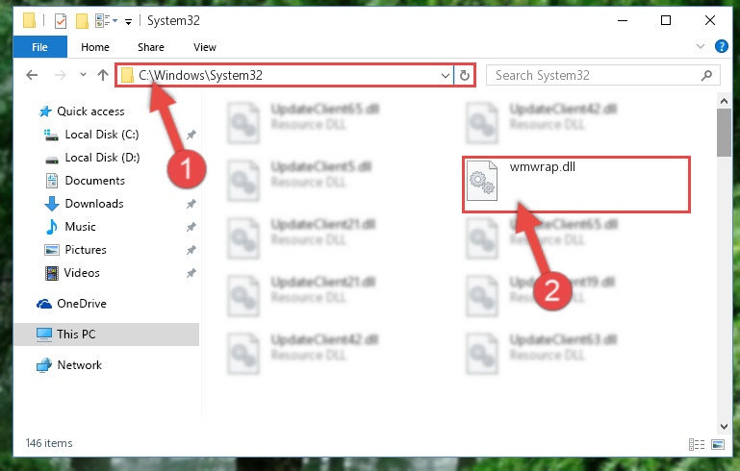Switch to large thumbnails view icon
This screenshot has height=471, width=740.
pos(717,444)
